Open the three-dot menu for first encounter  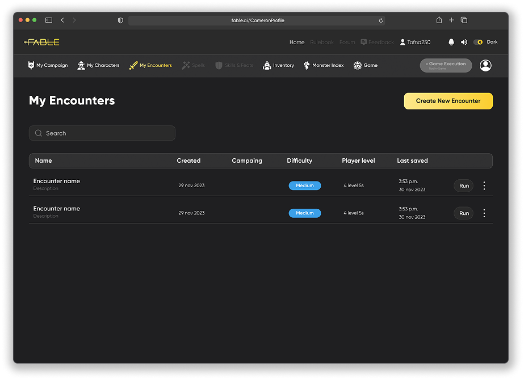(x=484, y=185)
